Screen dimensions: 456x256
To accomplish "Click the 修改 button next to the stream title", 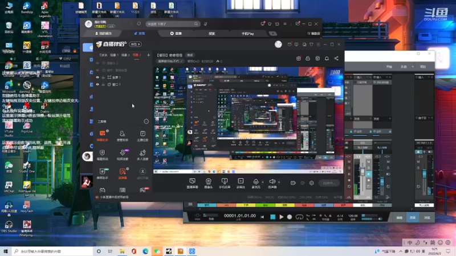I will pyautogui.click(x=190, y=55).
